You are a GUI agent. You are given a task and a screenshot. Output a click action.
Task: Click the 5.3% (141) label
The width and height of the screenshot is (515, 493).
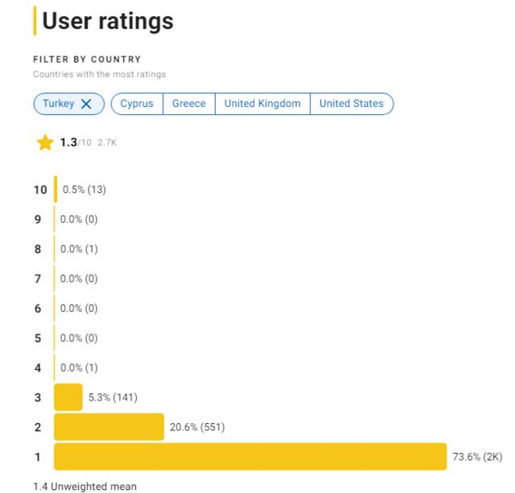click(113, 397)
